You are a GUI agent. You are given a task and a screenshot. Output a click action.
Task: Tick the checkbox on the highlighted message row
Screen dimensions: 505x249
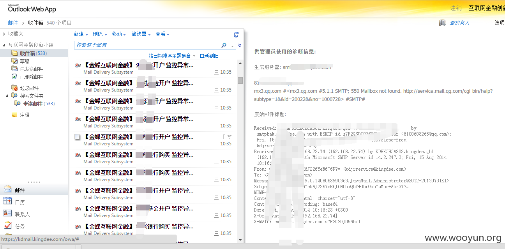tap(77, 137)
